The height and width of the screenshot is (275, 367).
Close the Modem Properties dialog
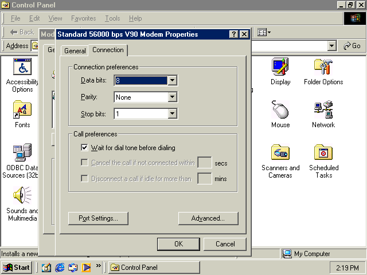(x=244, y=34)
